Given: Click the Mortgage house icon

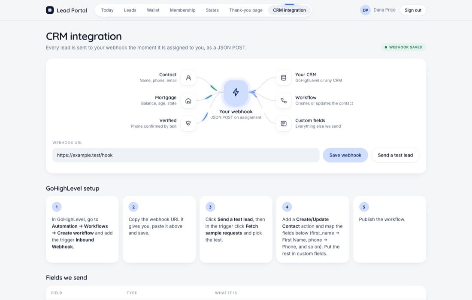Looking at the screenshot, I should (x=188, y=101).
